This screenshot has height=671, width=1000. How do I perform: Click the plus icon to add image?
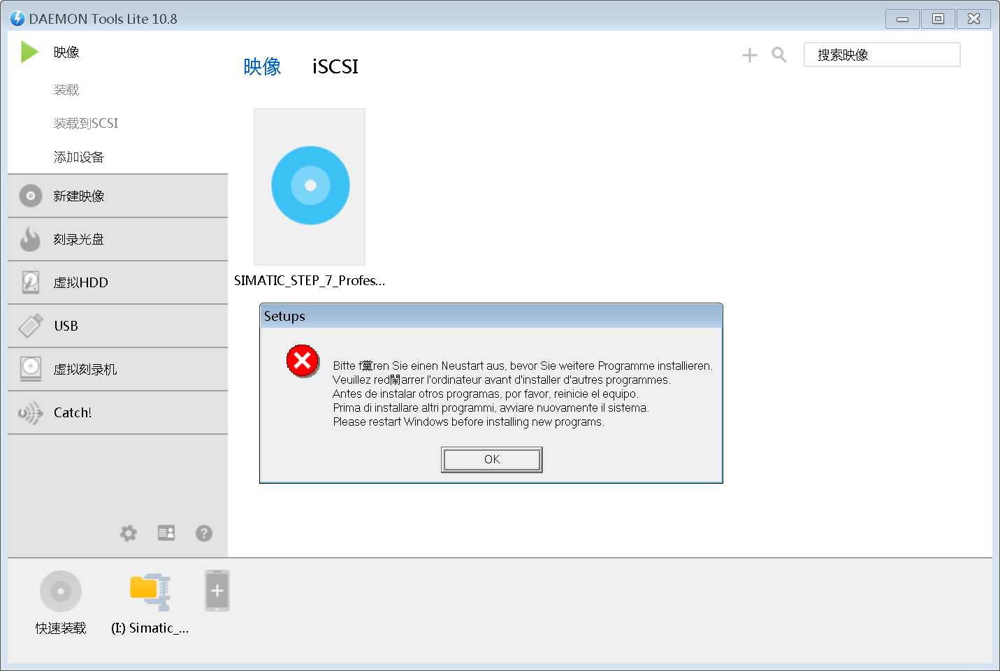click(x=749, y=55)
